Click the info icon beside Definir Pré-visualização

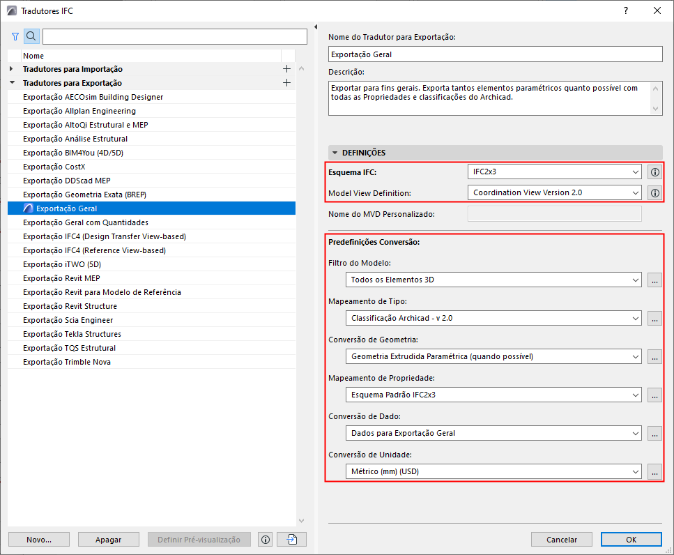pyautogui.click(x=266, y=539)
